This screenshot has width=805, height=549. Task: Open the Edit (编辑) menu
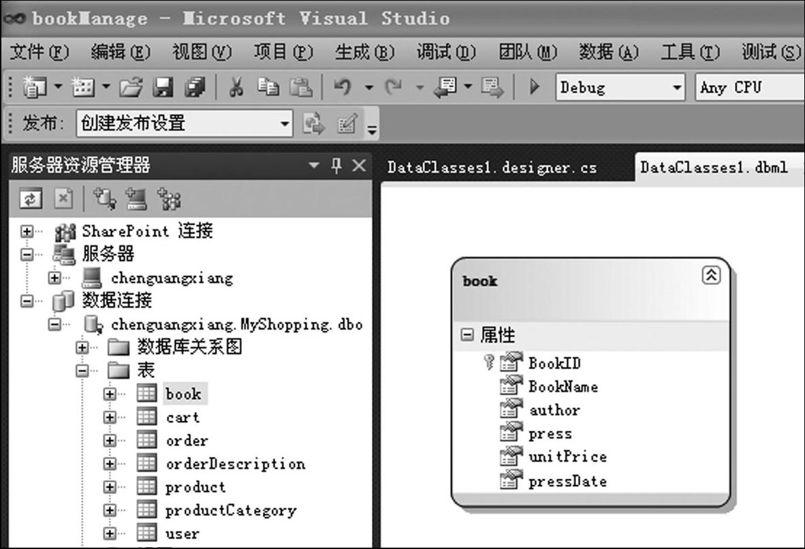(x=121, y=52)
